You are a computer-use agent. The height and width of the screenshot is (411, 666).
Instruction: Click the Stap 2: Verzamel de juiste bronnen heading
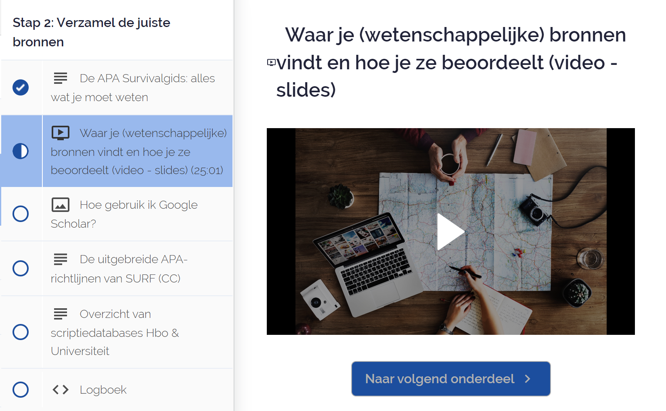click(92, 32)
